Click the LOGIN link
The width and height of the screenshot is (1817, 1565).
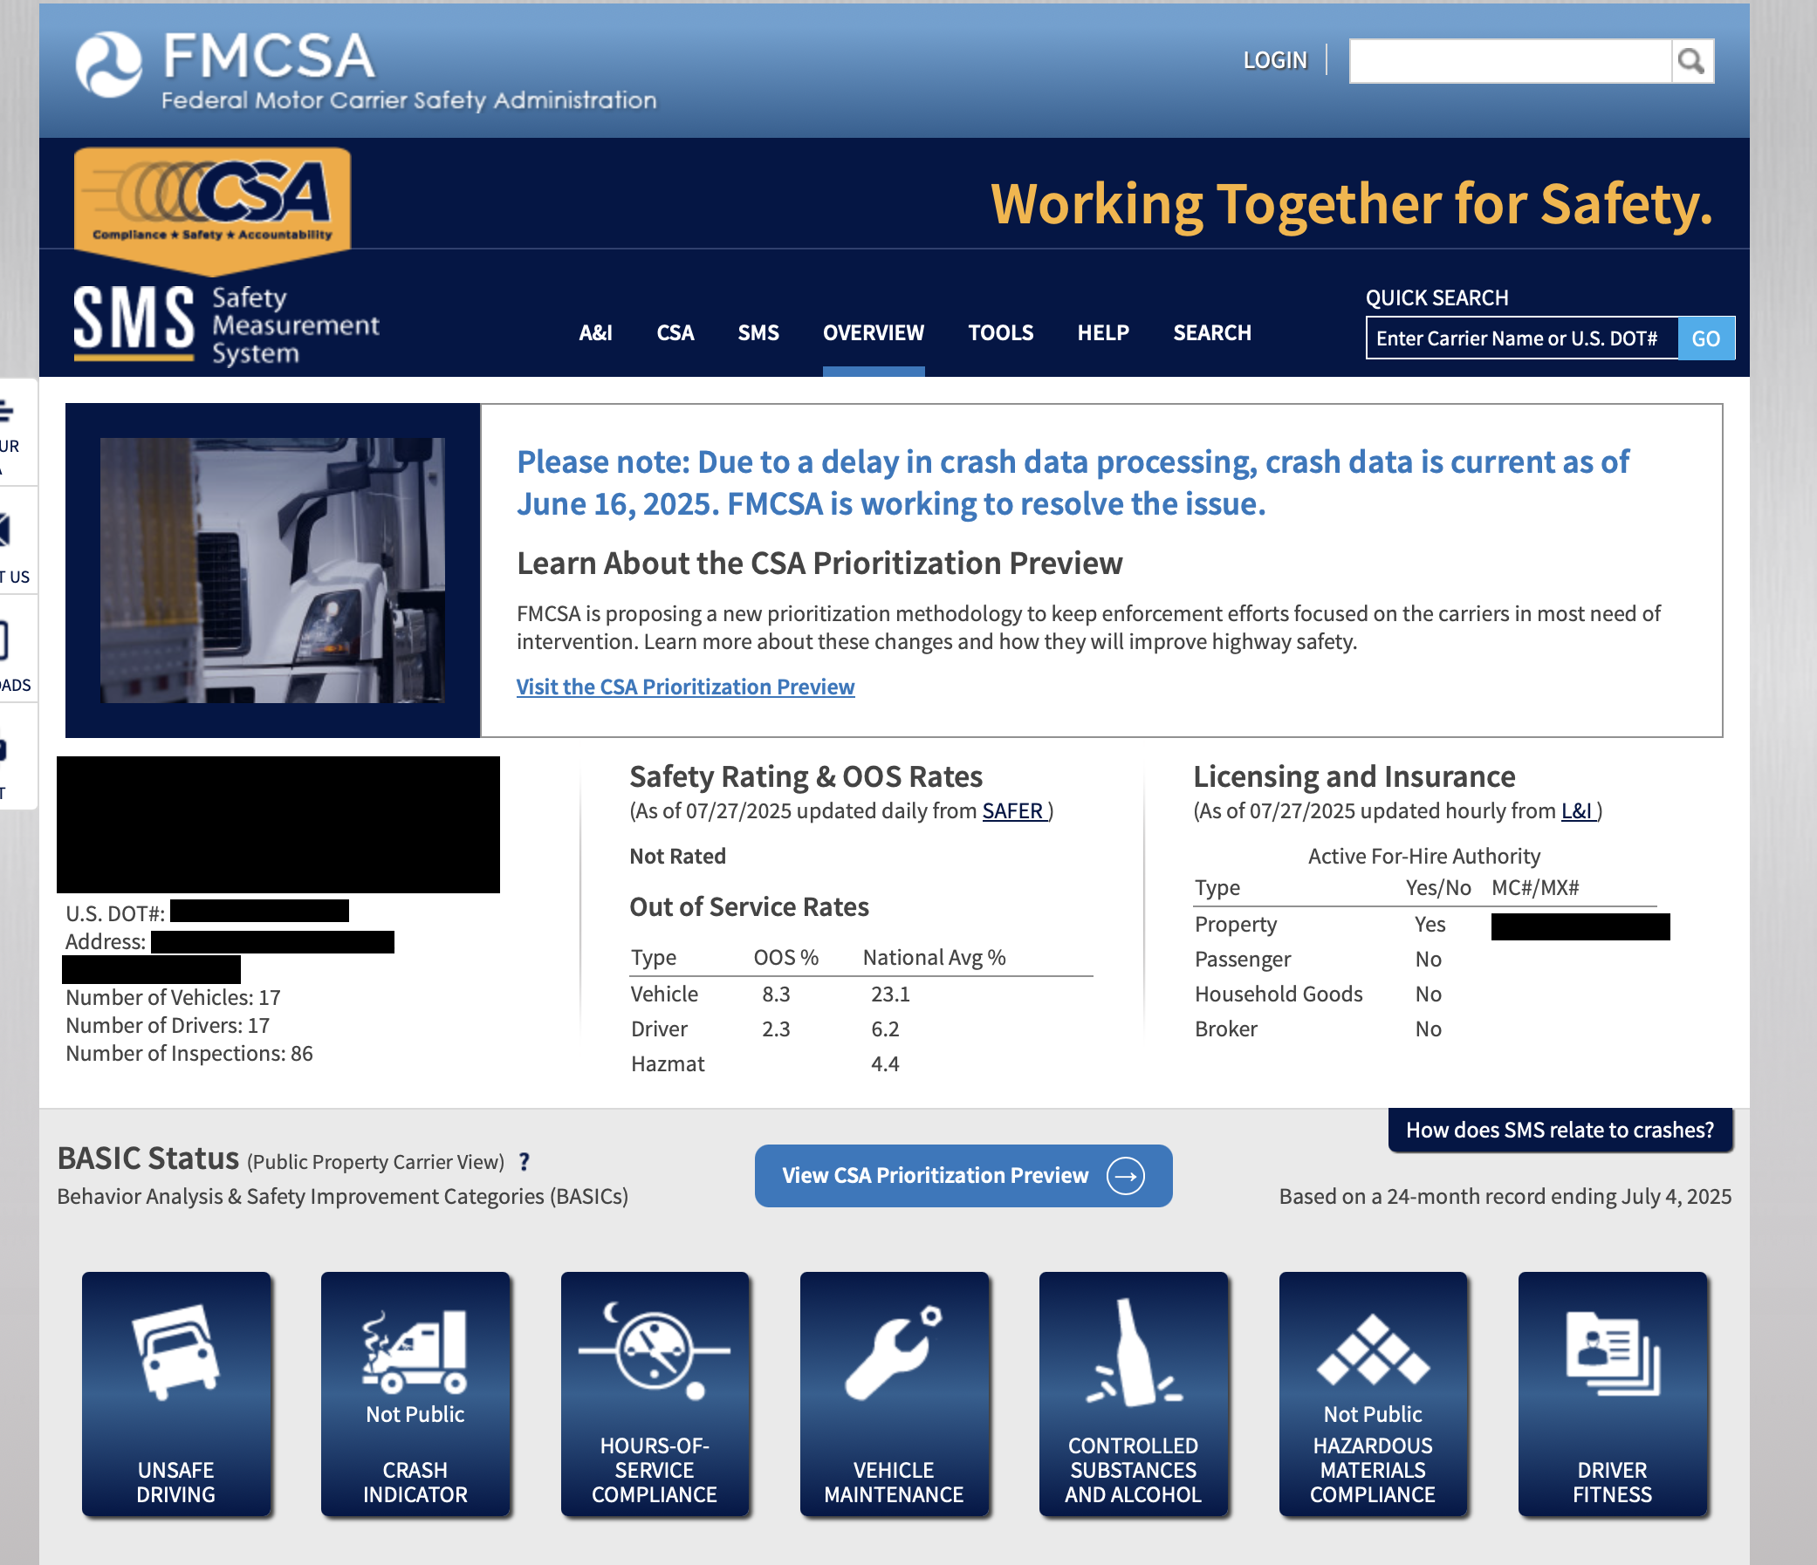pyautogui.click(x=1275, y=59)
